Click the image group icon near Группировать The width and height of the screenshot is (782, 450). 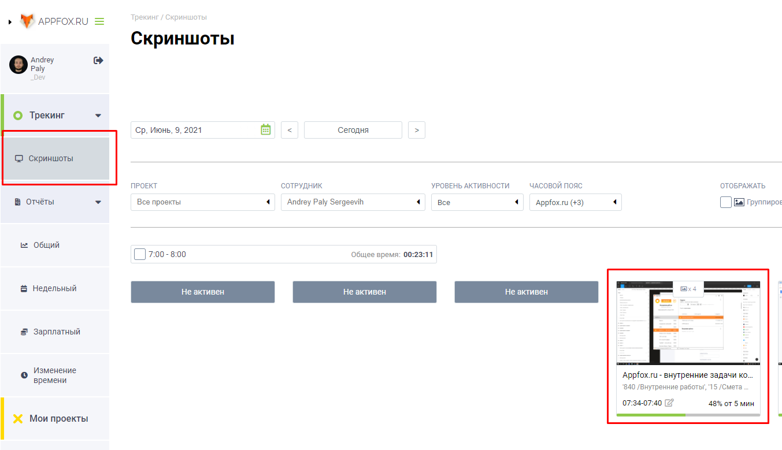(739, 202)
